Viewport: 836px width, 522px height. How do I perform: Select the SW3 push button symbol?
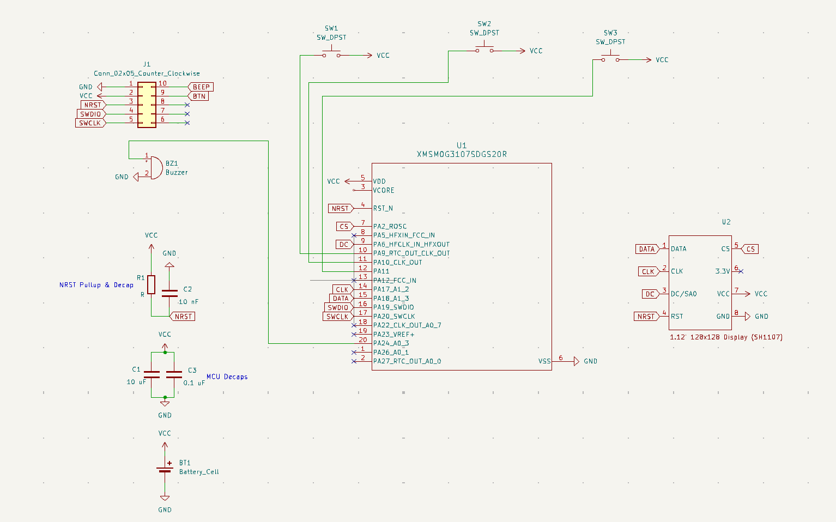[x=610, y=59]
